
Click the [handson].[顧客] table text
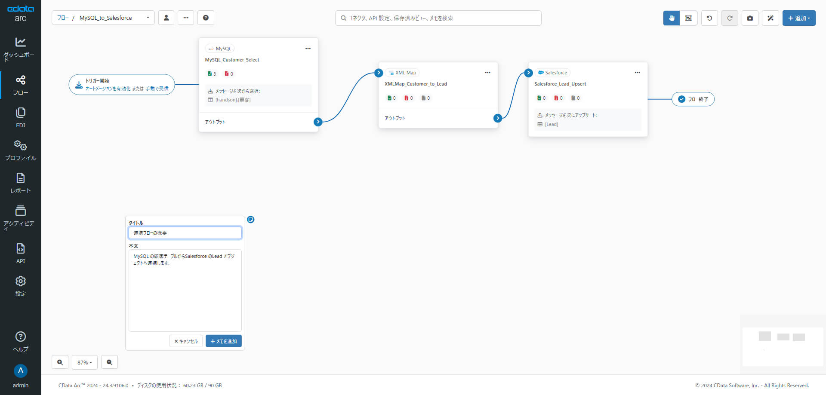233,100
